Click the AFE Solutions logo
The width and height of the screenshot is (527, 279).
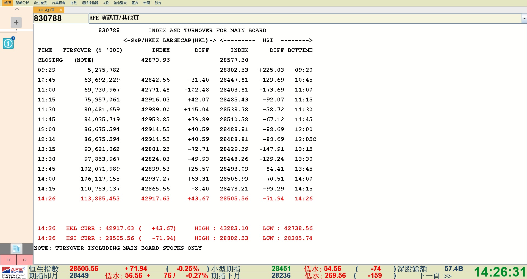14,272
